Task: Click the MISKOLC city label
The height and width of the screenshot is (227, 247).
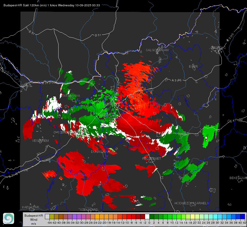Action: pyautogui.click(x=219, y=47)
